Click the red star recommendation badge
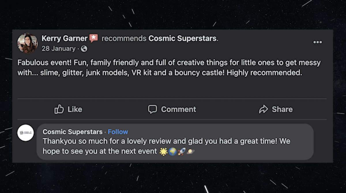The height and width of the screenshot is (193, 346). pos(93,38)
